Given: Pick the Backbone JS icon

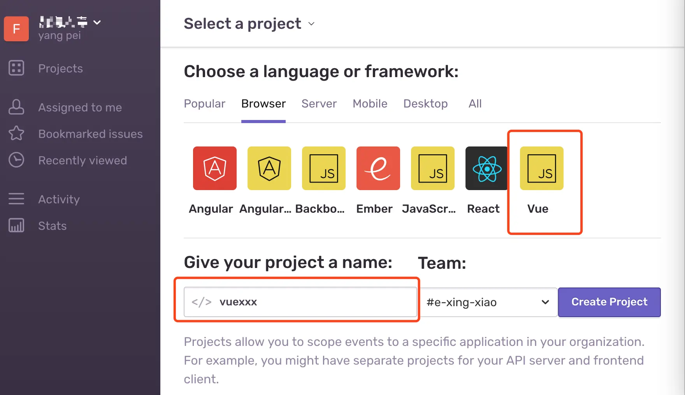Looking at the screenshot, I should tap(324, 168).
